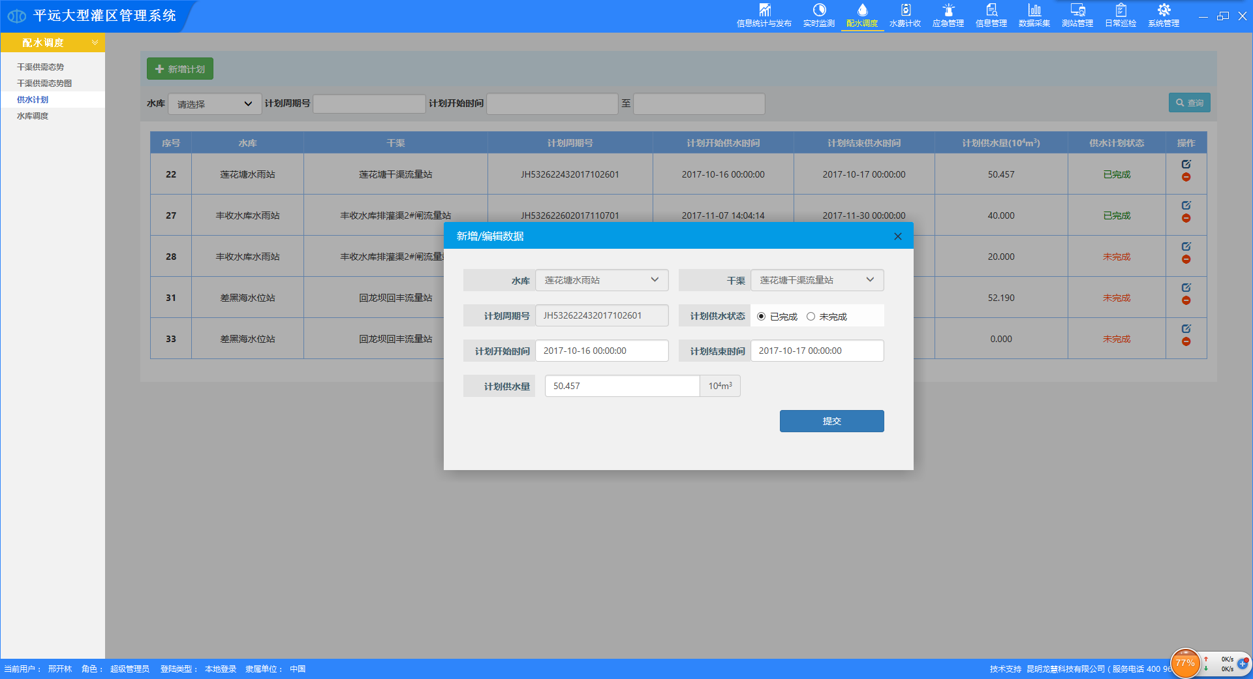Focus 计划供水量 input 50.457
Image resolution: width=1253 pixels, height=679 pixels.
coord(622,386)
